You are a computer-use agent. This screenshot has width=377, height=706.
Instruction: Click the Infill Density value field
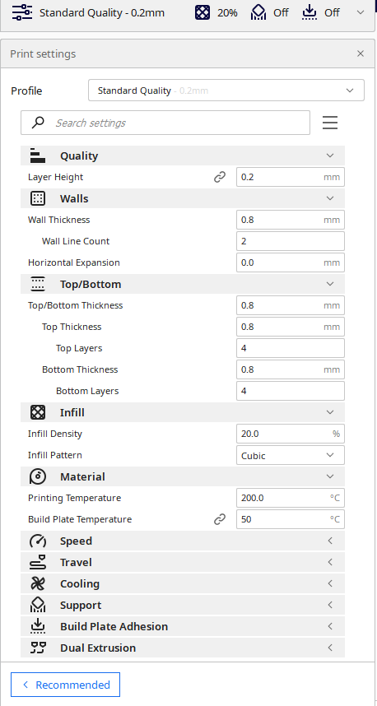(291, 434)
